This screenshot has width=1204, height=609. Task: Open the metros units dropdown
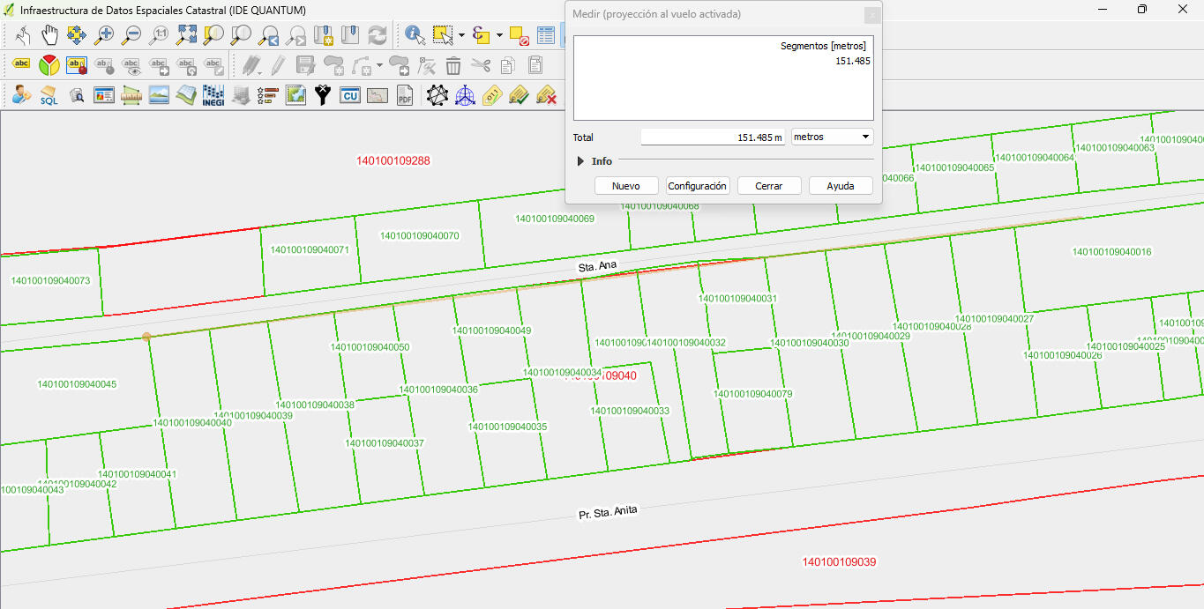click(832, 137)
